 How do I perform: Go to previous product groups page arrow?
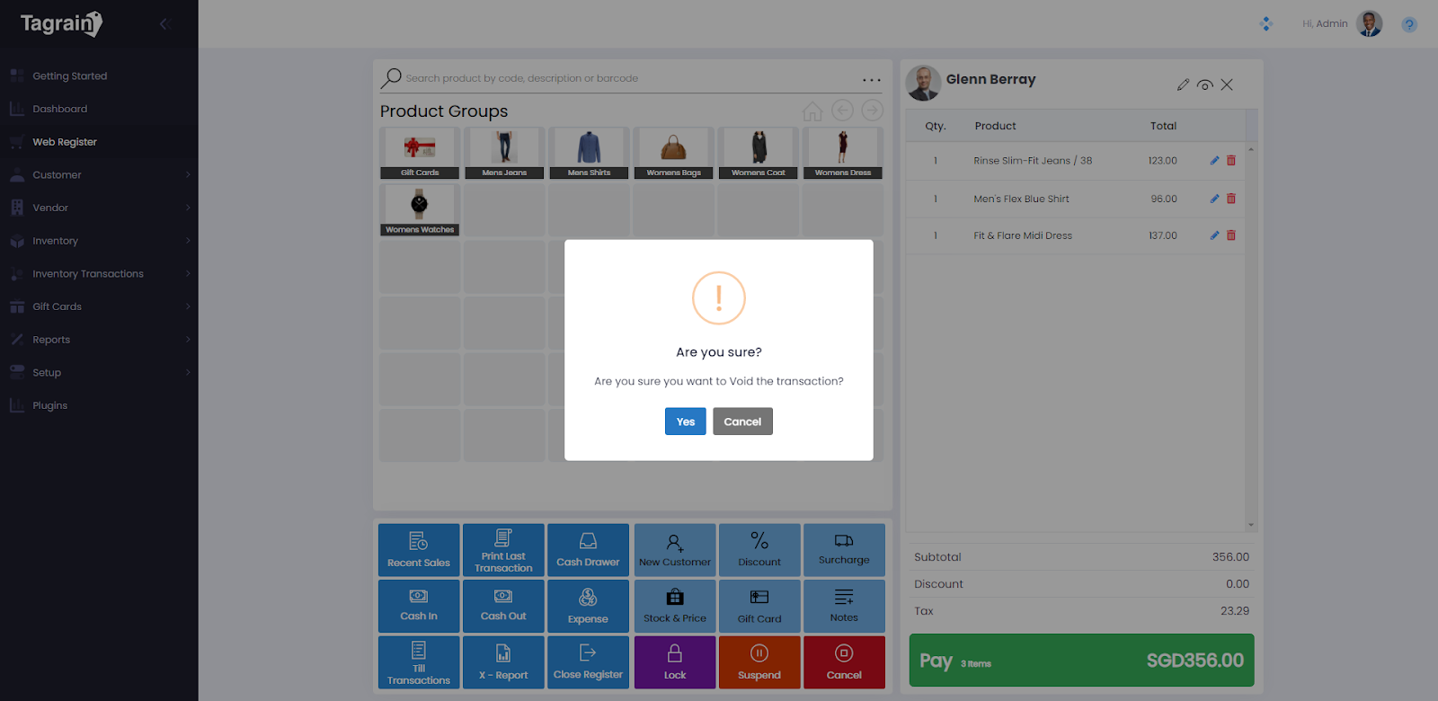[842, 111]
